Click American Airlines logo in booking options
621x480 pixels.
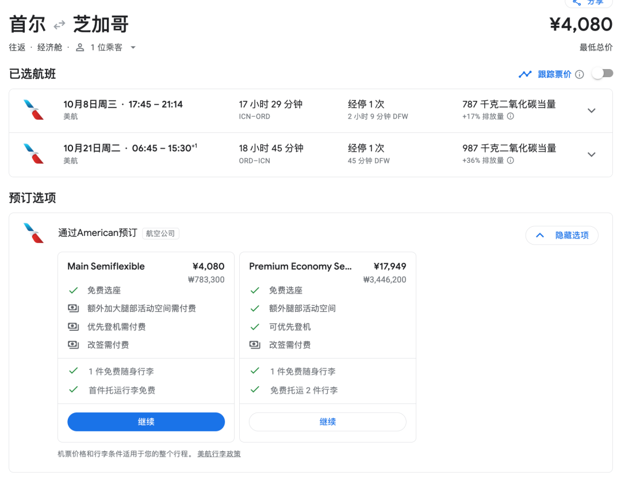(33, 233)
